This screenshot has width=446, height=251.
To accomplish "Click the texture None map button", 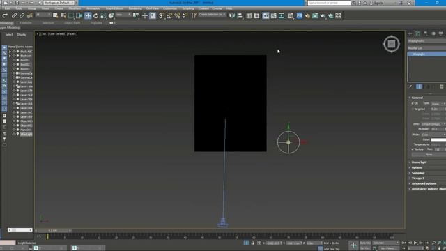I will [x=429, y=155].
